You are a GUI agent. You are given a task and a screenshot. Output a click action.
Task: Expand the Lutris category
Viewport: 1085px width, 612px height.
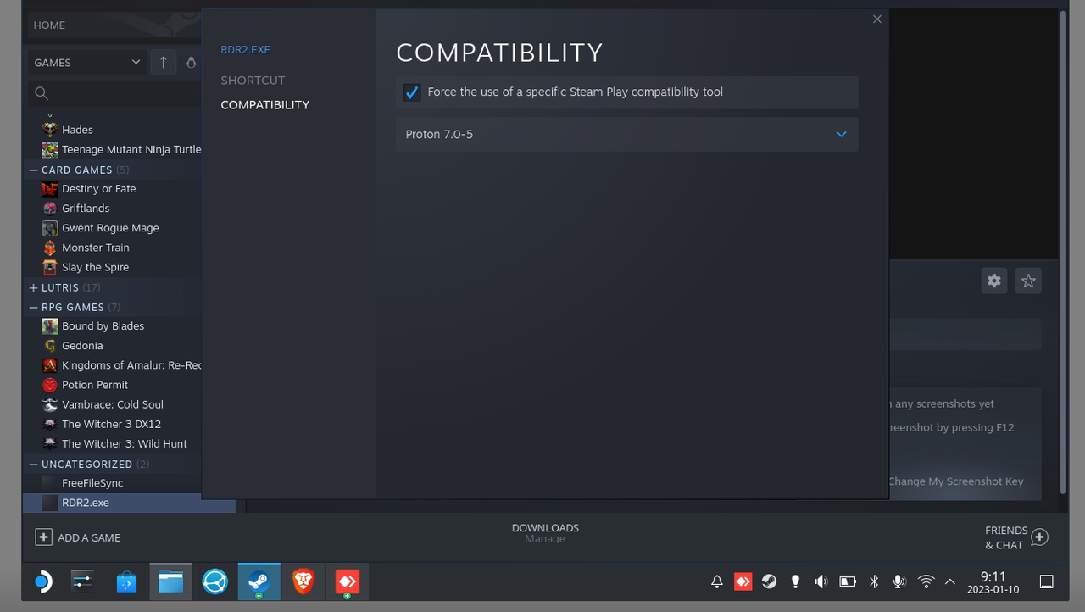click(x=34, y=287)
